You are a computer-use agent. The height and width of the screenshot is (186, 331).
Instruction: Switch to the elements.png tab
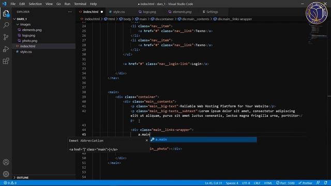click(x=182, y=12)
